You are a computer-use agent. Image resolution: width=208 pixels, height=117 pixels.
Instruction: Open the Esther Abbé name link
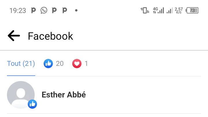click(x=64, y=95)
